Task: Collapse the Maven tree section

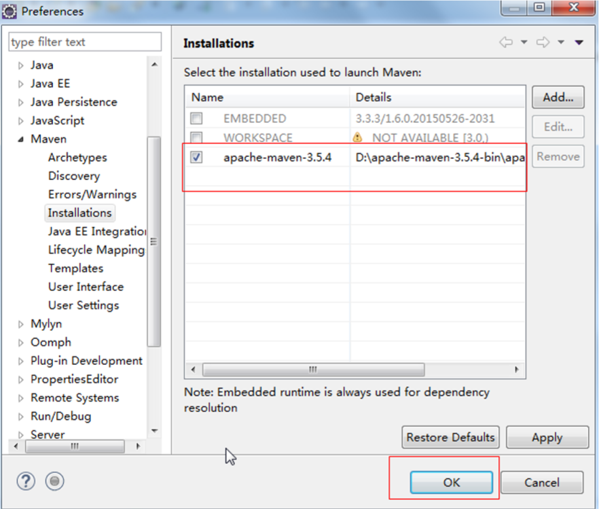Action: point(19,139)
